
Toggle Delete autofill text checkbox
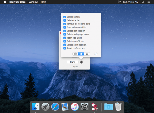(x=64, y=41)
